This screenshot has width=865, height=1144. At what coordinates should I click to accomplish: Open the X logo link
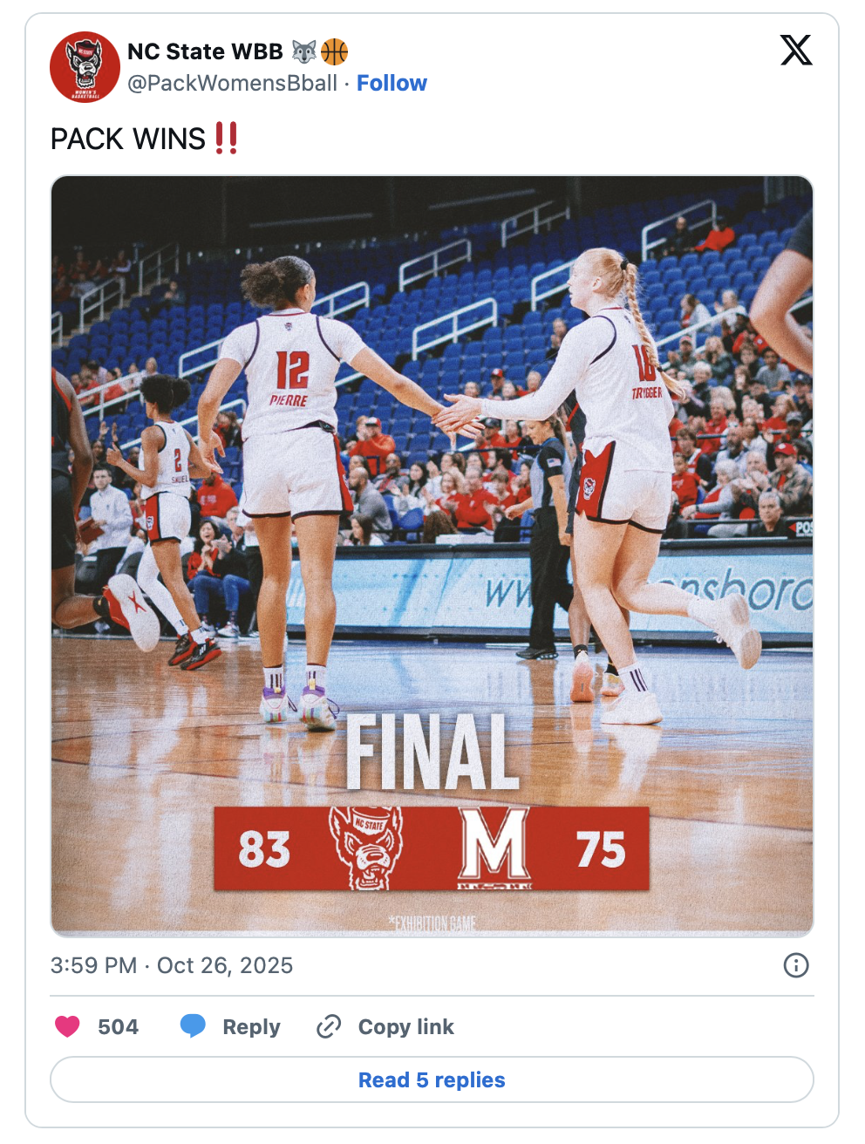click(796, 51)
